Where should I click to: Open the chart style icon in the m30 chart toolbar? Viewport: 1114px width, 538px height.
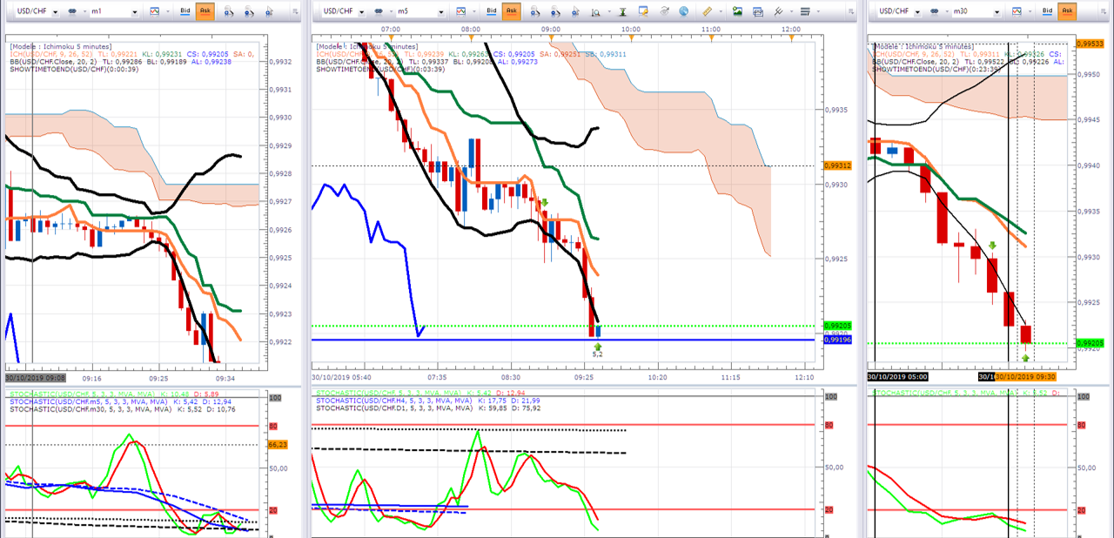click(x=1017, y=10)
